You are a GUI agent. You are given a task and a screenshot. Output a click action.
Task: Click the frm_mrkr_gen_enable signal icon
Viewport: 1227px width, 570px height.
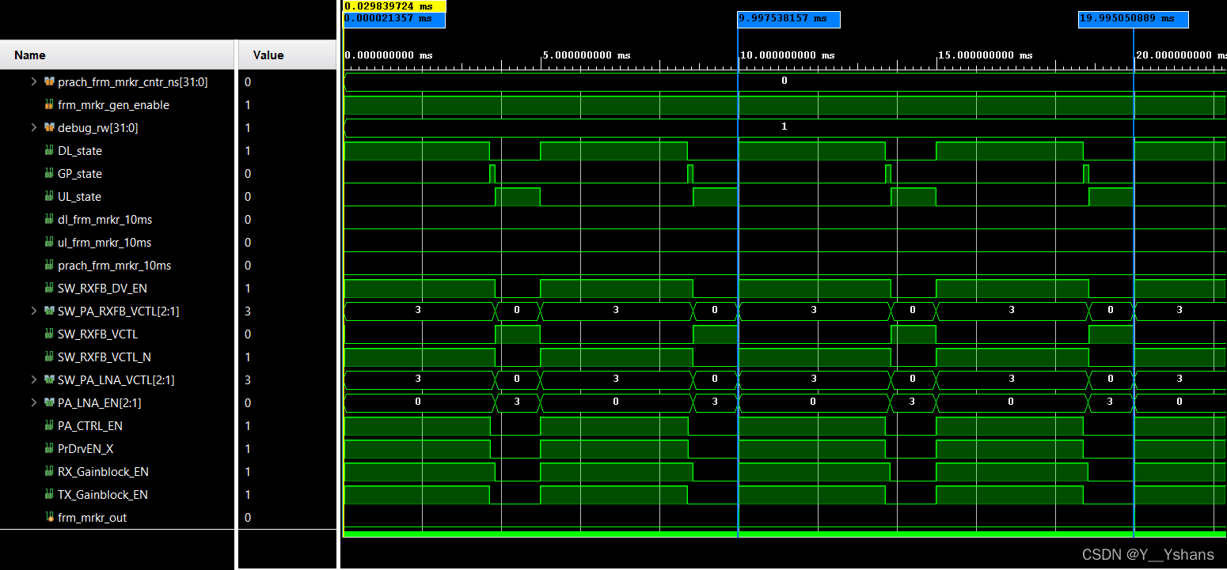(49, 104)
